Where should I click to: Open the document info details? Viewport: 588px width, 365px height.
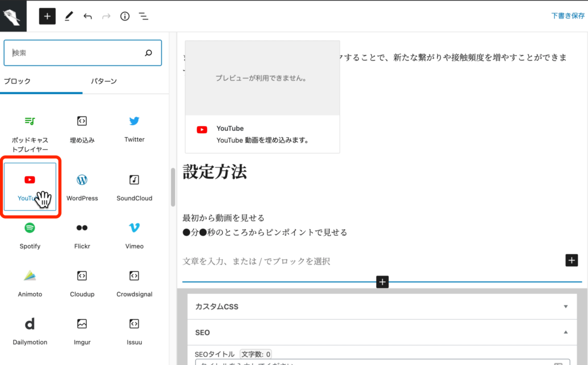pyautogui.click(x=125, y=16)
